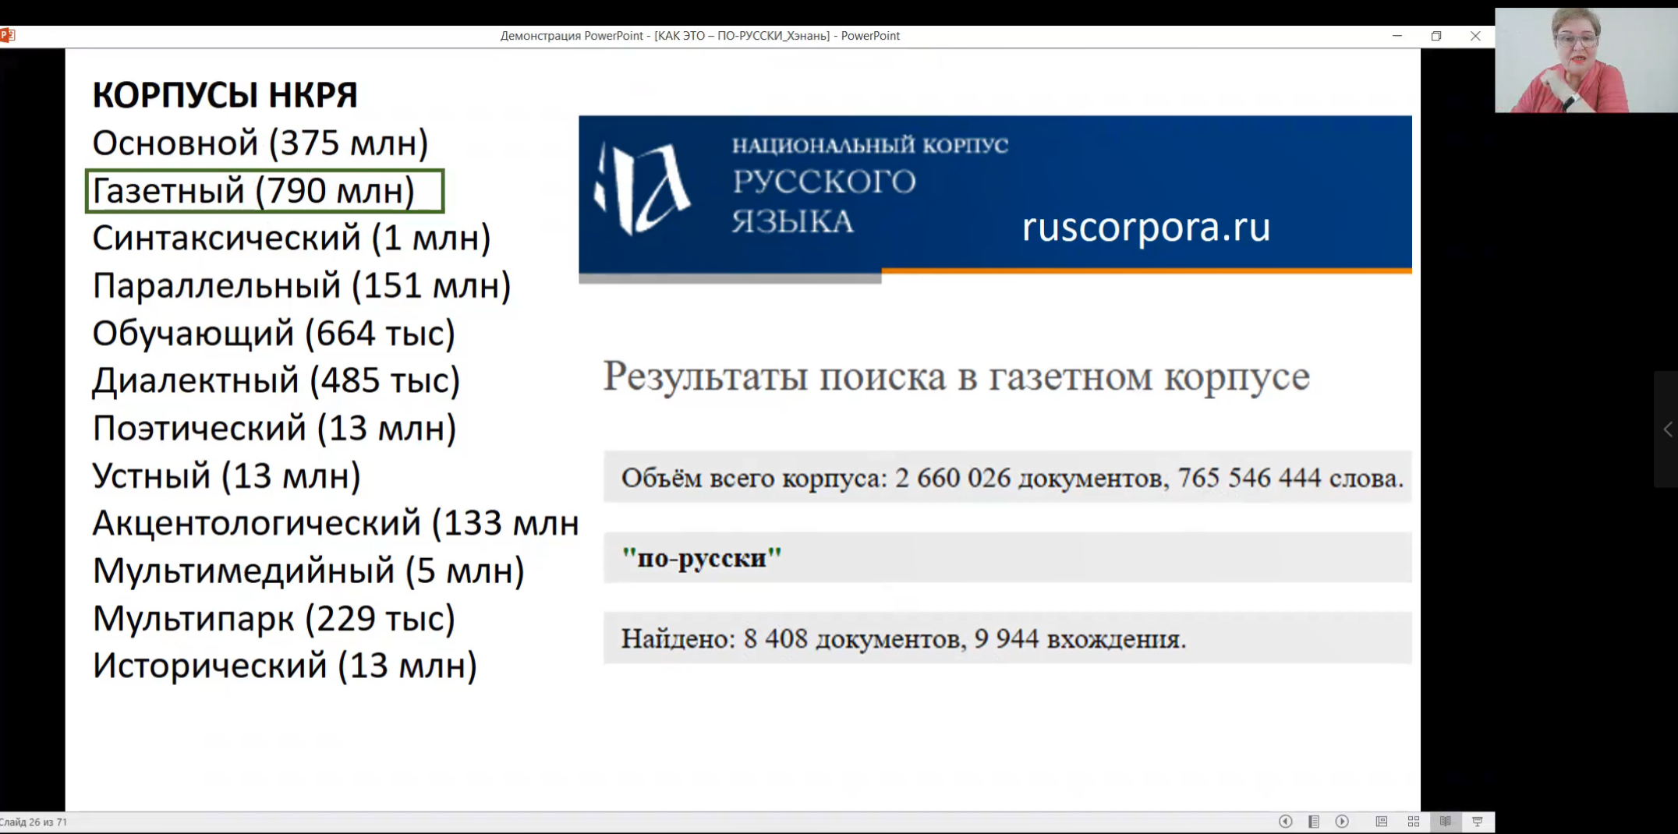Click 'Поэтический (13 млн)' line

(x=274, y=429)
